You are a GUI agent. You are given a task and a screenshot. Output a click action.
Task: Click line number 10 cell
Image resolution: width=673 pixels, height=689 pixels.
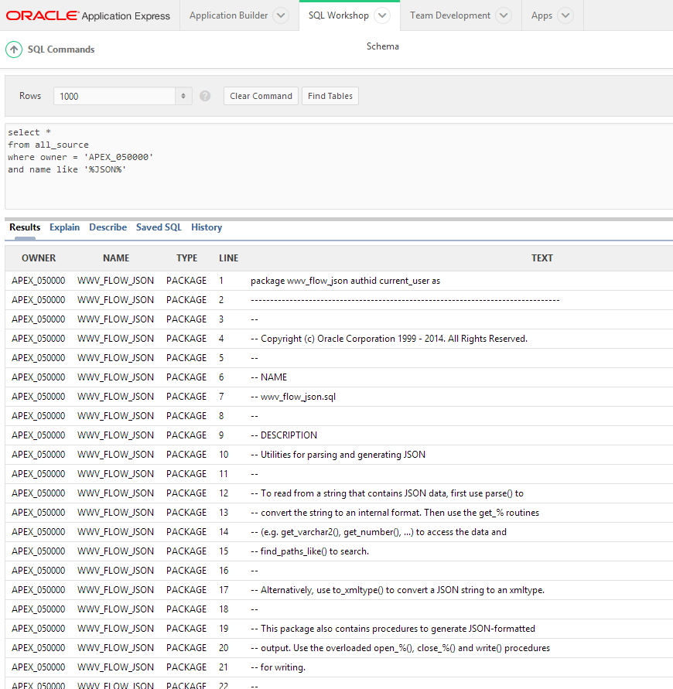pyautogui.click(x=224, y=455)
